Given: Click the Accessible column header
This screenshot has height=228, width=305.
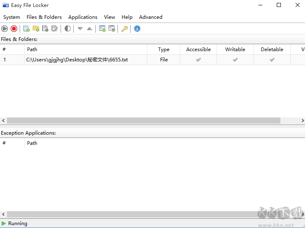Looking at the screenshot, I should click(x=199, y=50).
